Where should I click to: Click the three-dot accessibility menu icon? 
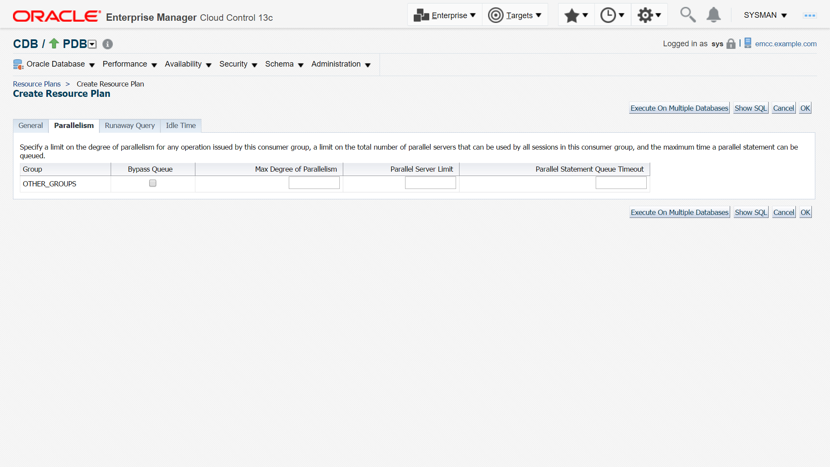809,16
